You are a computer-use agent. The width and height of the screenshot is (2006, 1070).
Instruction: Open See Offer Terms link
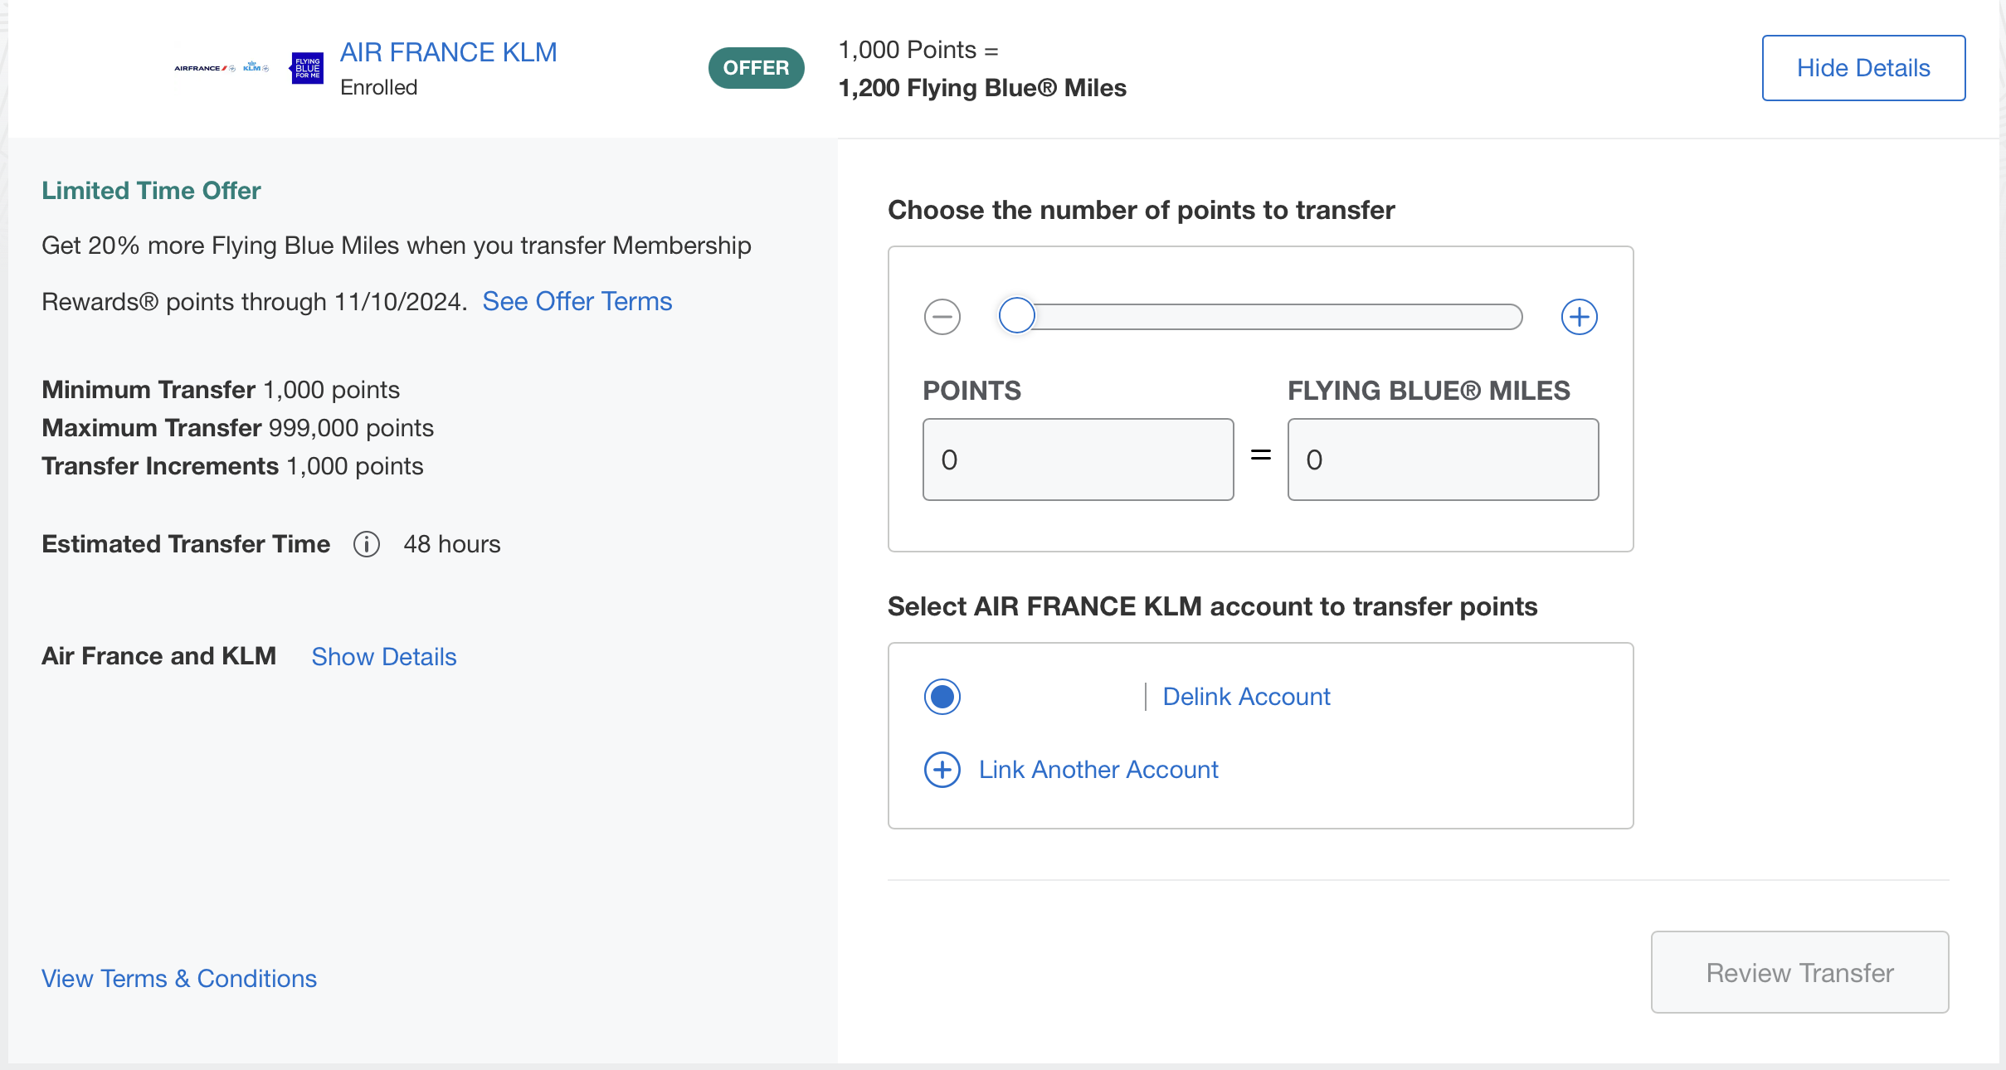tap(577, 301)
